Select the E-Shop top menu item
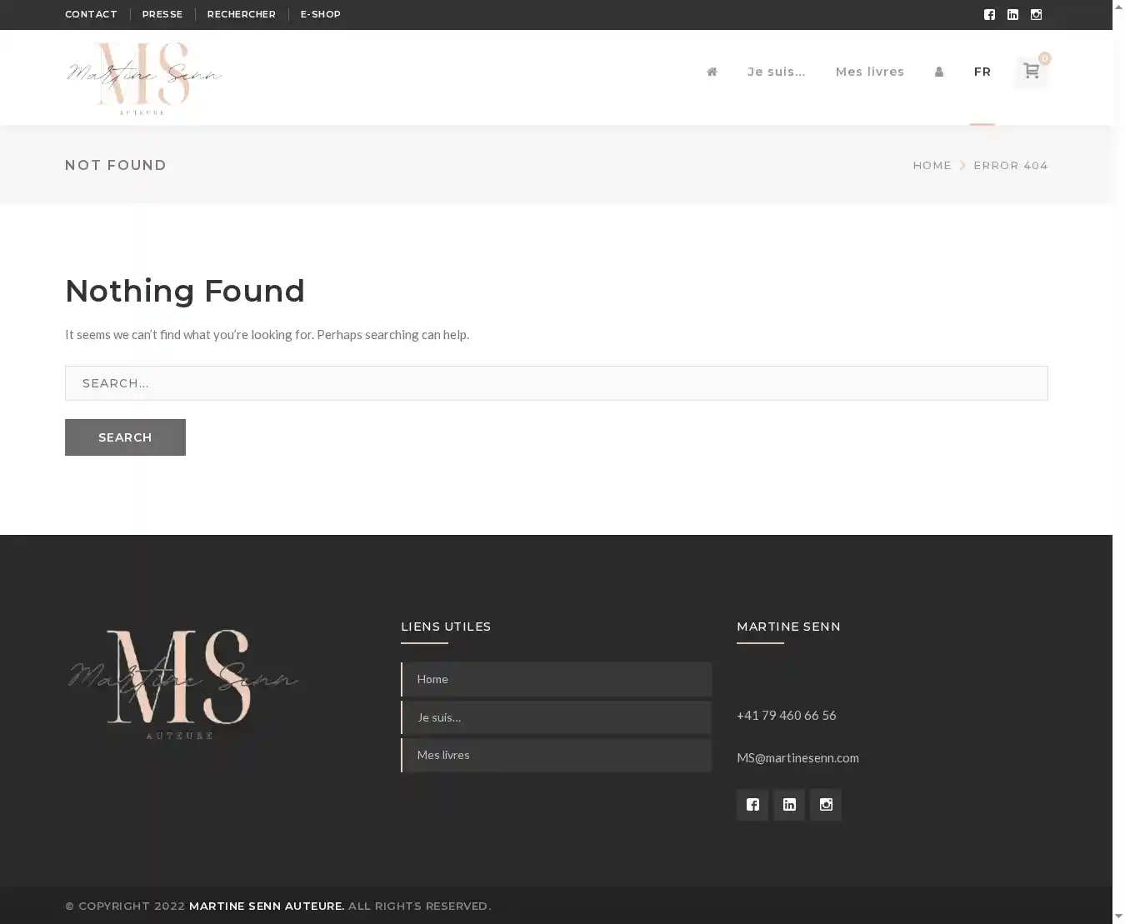Image resolution: width=1125 pixels, height=924 pixels. point(320,14)
